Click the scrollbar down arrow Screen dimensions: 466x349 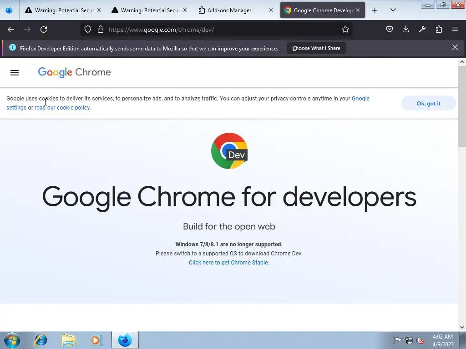462,327
